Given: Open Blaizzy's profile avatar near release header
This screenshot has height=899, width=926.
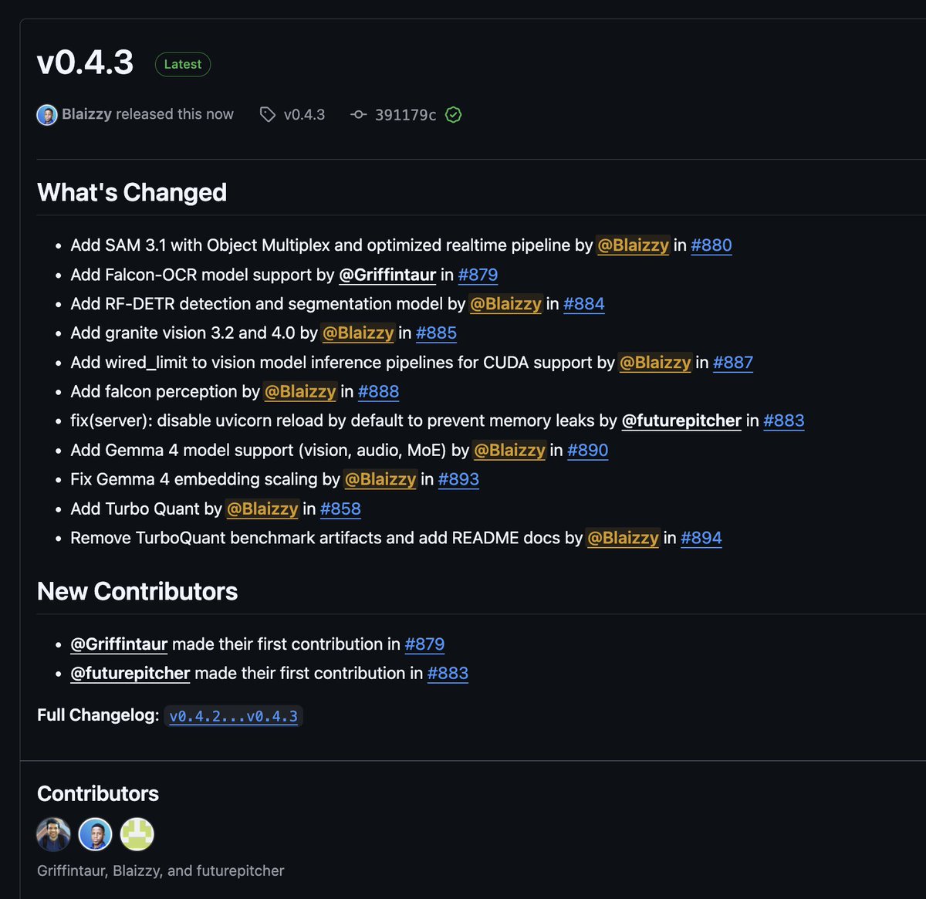Looking at the screenshot, I should [47, 113].
